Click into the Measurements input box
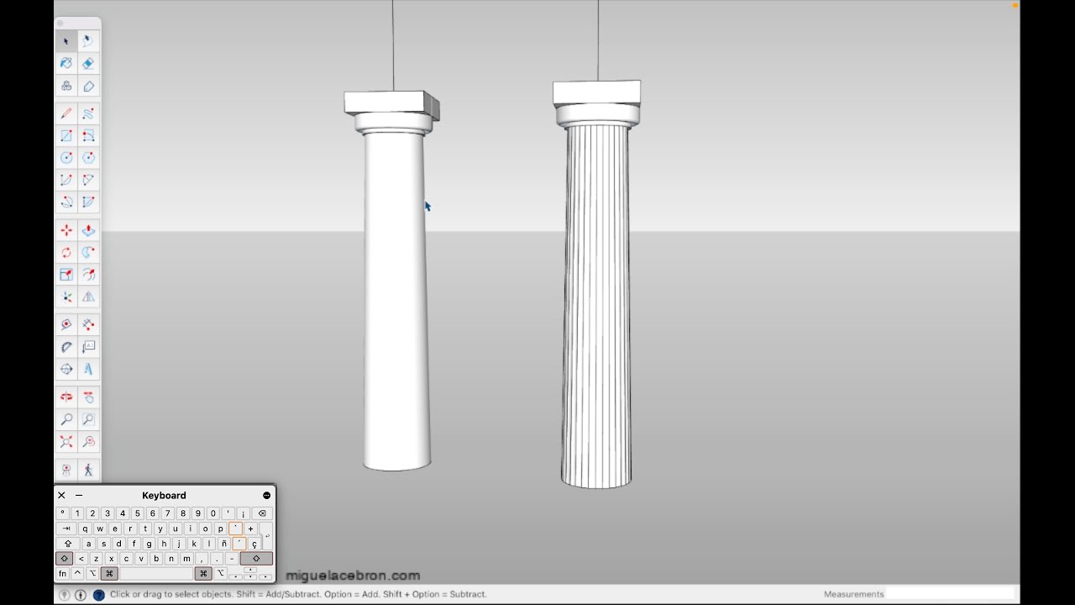This screenshot has width=1075, height=605. coord(951,594)
